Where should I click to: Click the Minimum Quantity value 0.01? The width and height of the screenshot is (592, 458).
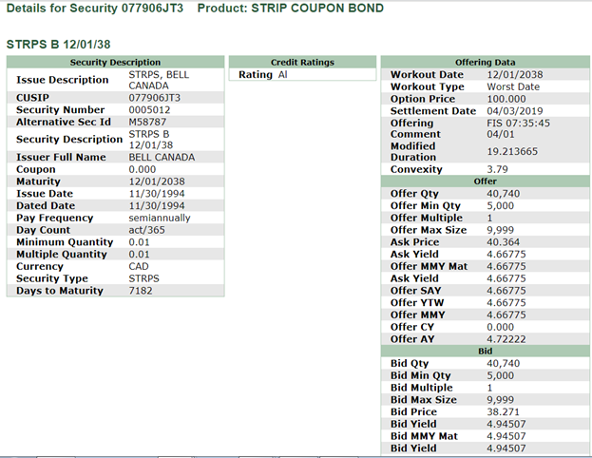(x=139, y=242)
